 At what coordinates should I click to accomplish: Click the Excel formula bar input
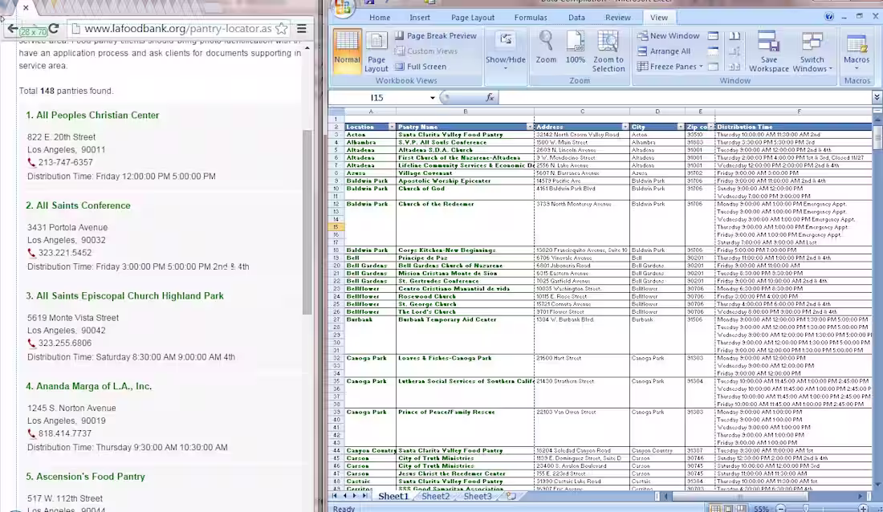click(686, 97)
